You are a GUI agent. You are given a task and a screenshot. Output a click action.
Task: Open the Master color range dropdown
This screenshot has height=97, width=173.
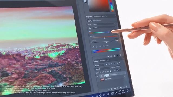tap(104, 27)
